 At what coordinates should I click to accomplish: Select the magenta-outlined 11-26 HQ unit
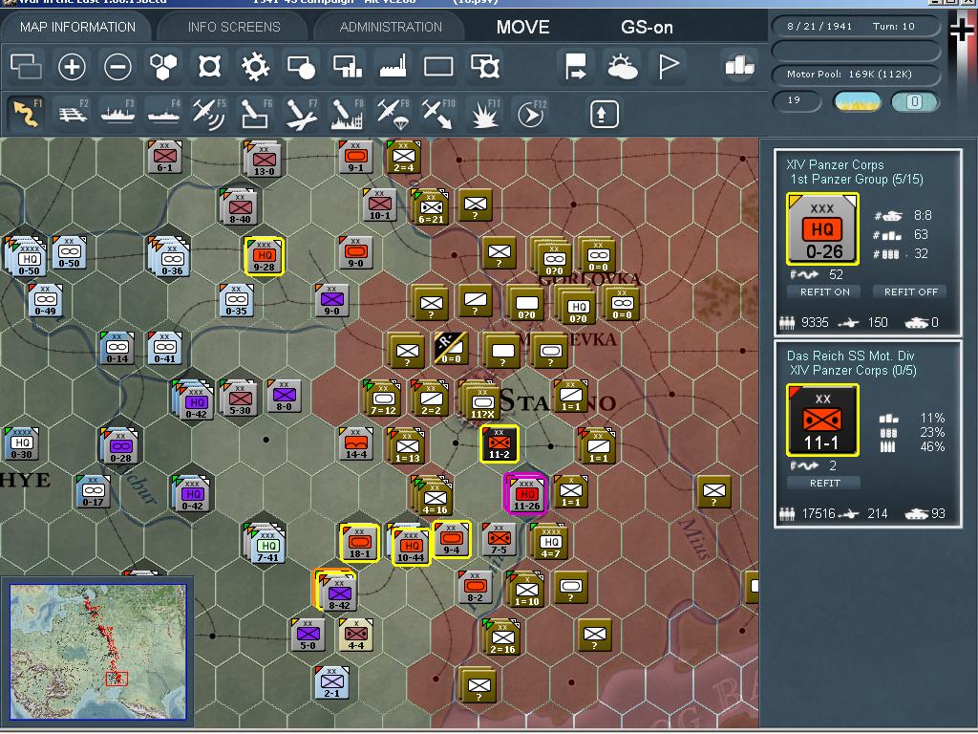click(526, 494)
